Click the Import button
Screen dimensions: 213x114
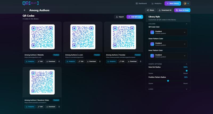pos(120,17)
